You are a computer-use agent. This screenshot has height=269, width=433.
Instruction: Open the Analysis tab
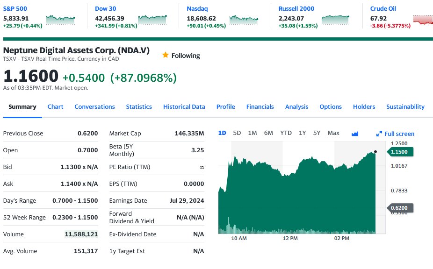tap(296, 107)
